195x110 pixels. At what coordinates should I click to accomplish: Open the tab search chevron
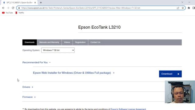click(x=182, y=2)
